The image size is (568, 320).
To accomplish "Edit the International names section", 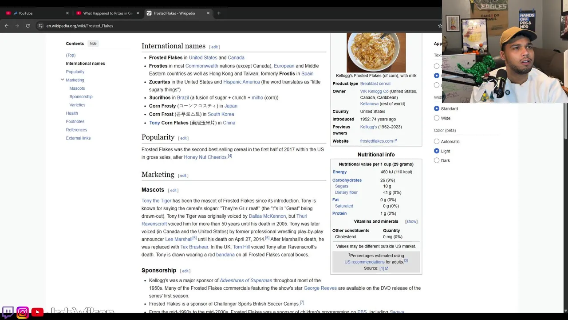I will pos(214,47).
